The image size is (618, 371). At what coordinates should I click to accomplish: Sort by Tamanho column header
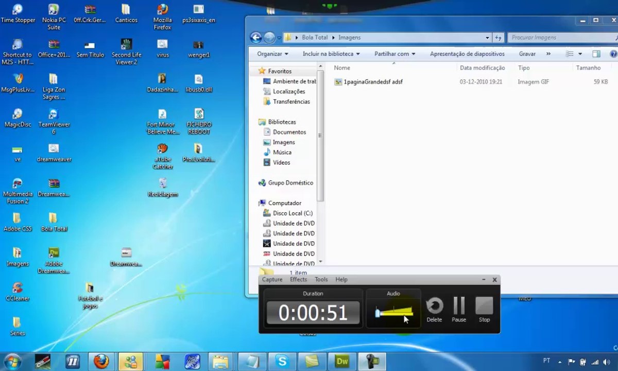(x=588, y=68)
